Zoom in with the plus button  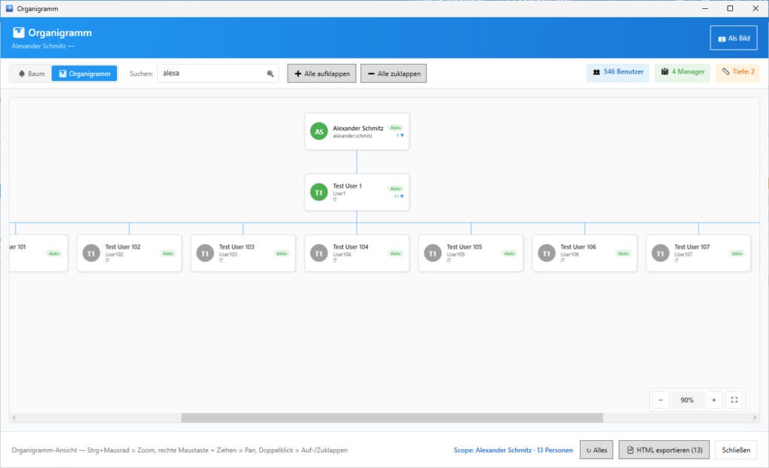coord(713,400)
